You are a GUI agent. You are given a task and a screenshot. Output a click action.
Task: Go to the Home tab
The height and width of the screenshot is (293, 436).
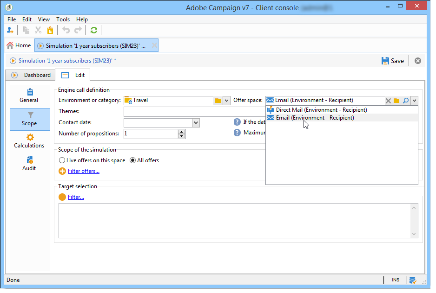click(19, 46)
